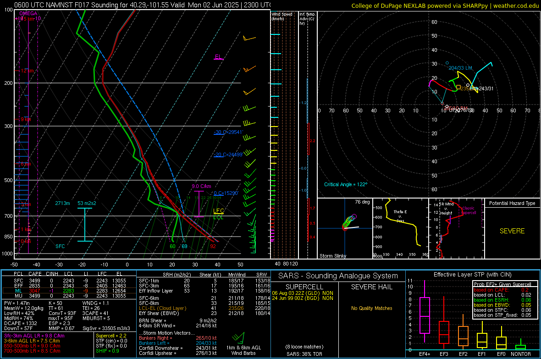Click the No Quality Matches text

371,308
